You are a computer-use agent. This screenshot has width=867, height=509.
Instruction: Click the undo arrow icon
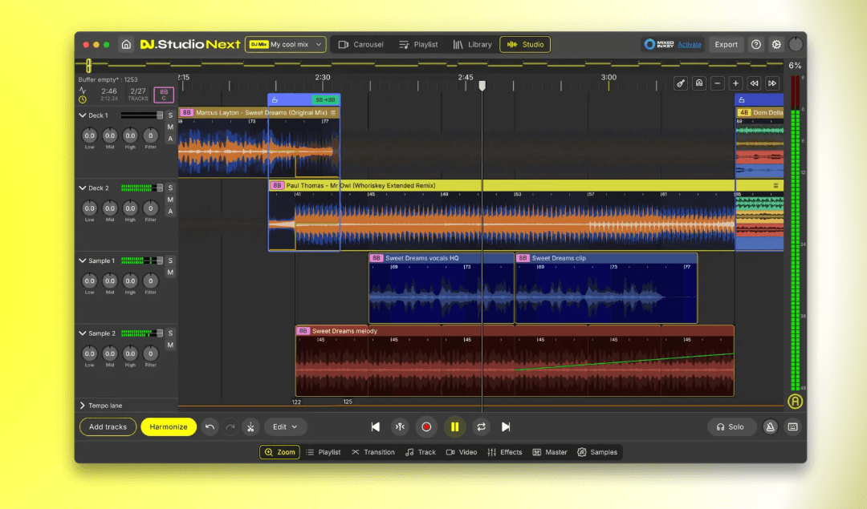[x=210, y=427]
